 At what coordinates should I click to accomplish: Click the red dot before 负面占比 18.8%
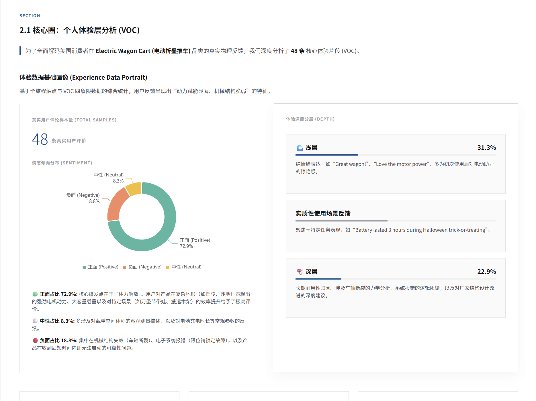35,340
